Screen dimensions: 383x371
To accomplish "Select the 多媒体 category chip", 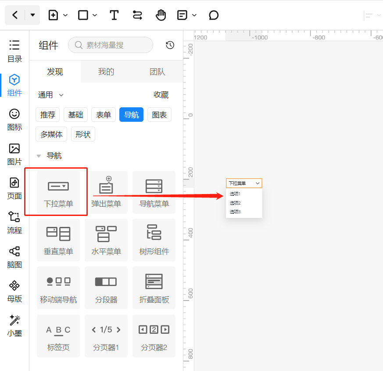I will (x=51, y=134).
